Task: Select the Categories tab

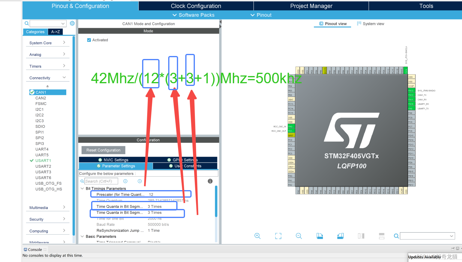Action: (35, 32)
